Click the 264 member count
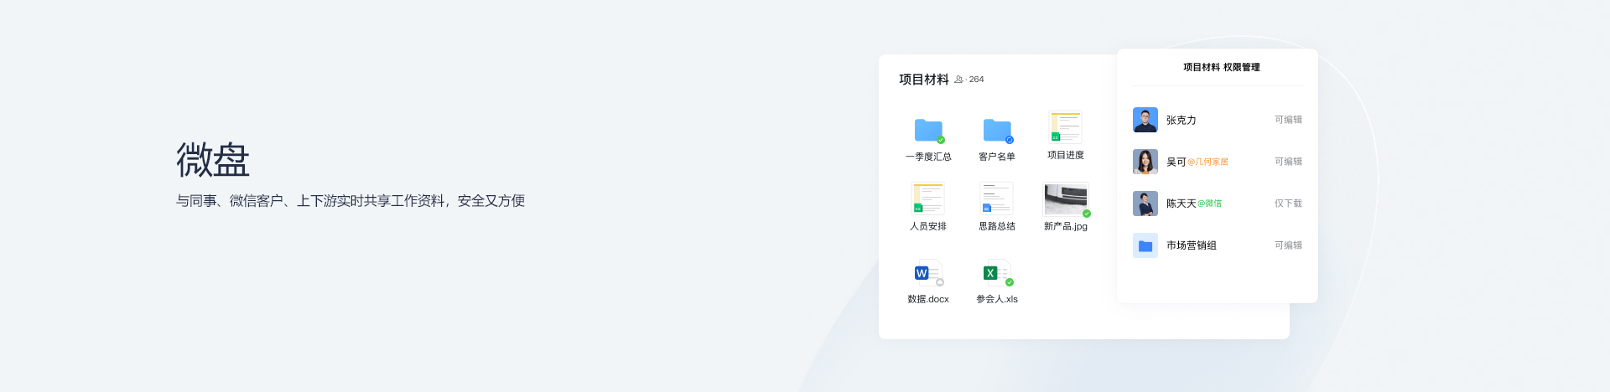Viewport: 1610px width, 392px height. (976, 80)
